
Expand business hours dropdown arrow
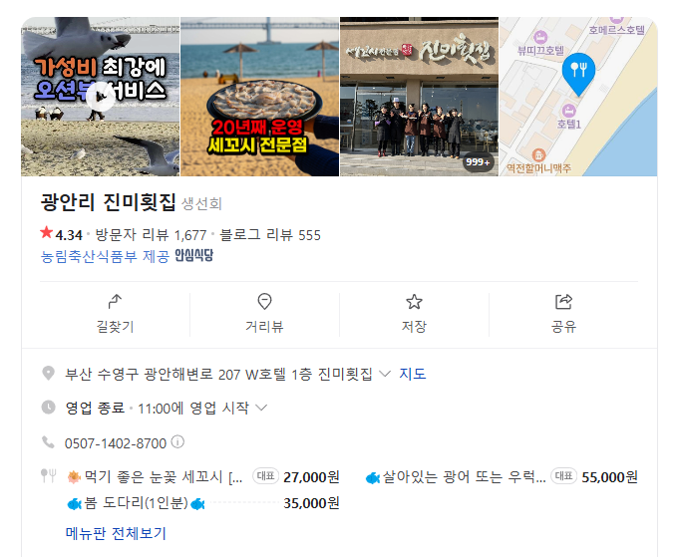point(261,408)
